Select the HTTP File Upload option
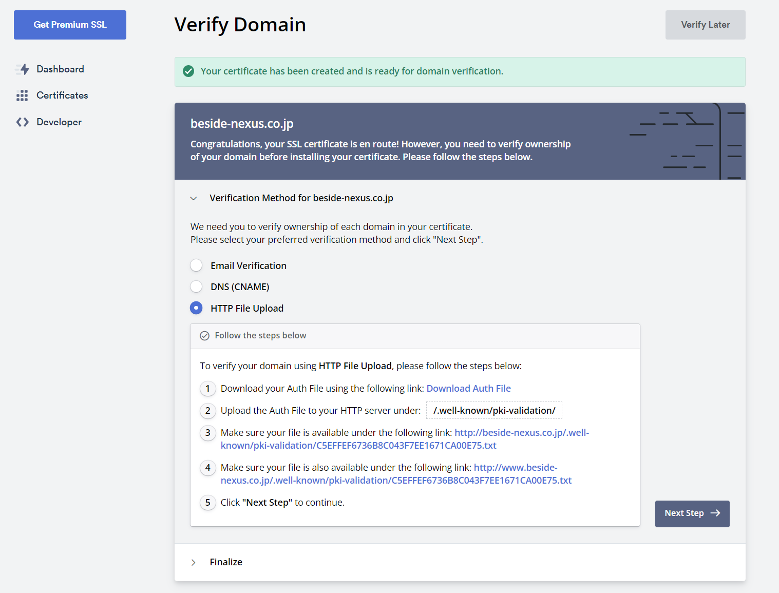 (x=196, y=308)
